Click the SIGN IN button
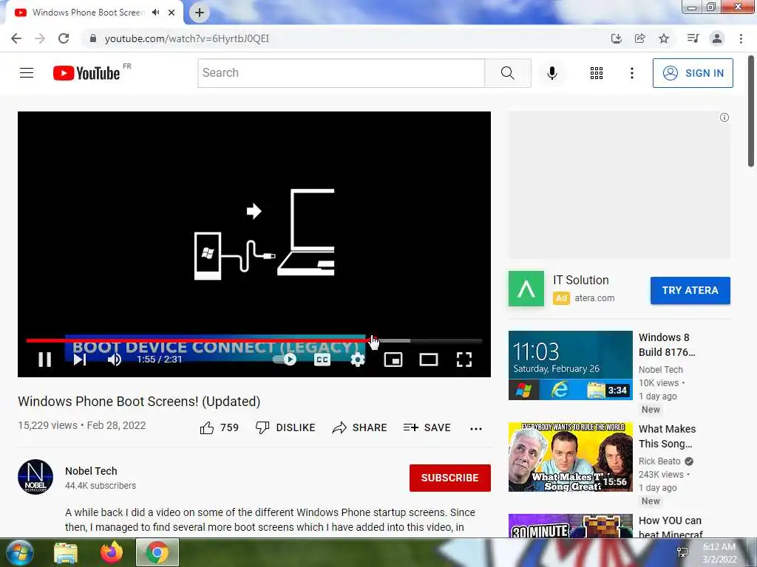 click(x=693, y=73)
